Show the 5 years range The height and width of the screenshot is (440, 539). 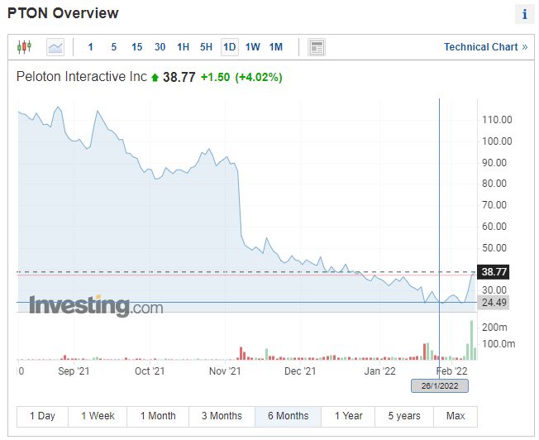(404, 416)
